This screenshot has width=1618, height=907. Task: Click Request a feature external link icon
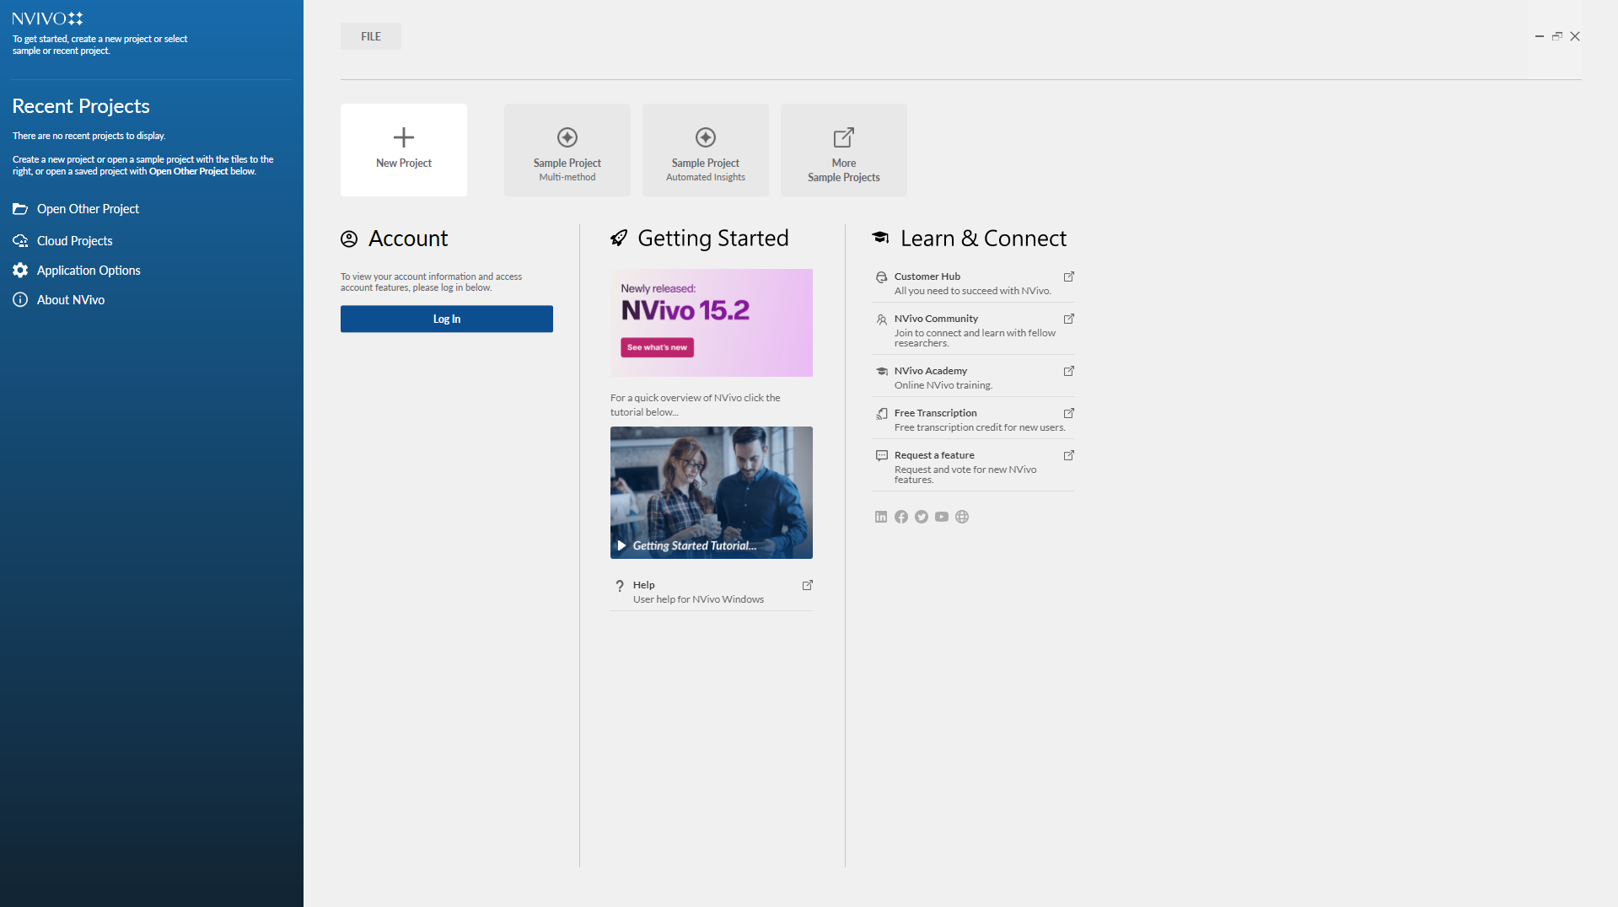[1068, 455]
